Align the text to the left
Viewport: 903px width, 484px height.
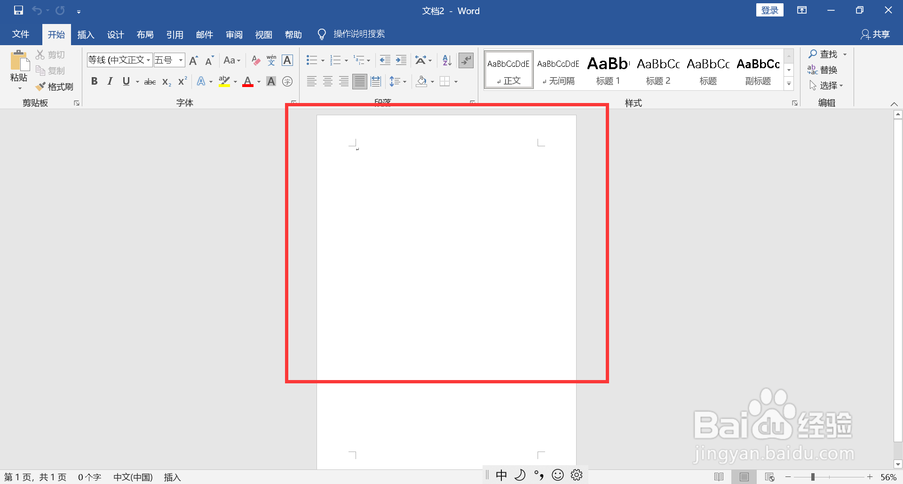tap(311, 82)
